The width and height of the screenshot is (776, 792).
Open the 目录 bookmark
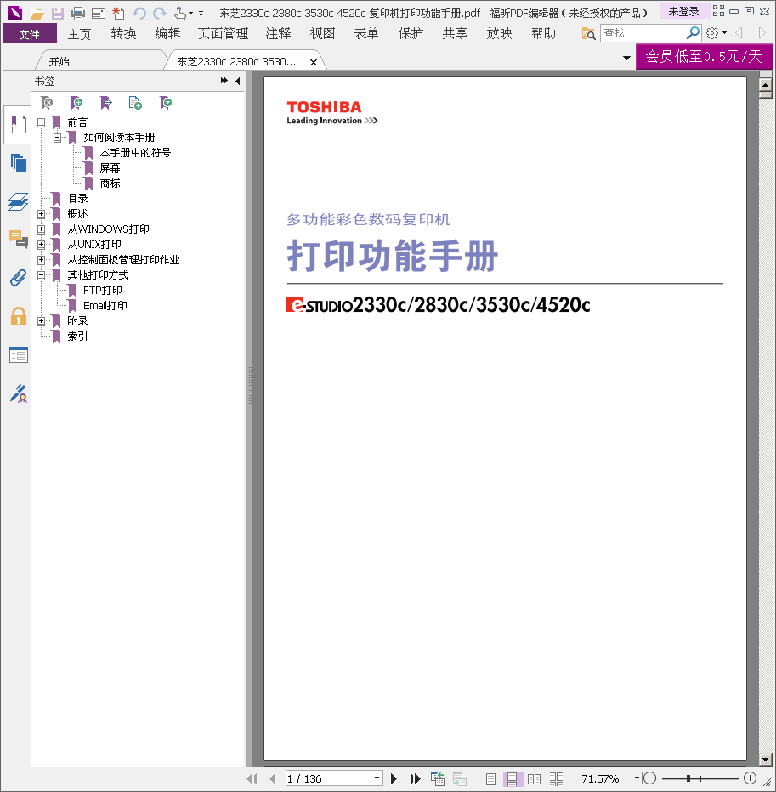coord(78,199)
